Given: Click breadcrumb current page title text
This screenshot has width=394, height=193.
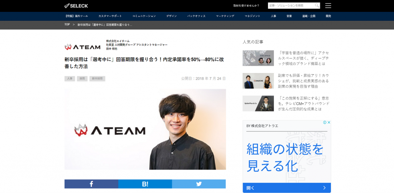Looking at the screenshot, I should pos(105,25).
